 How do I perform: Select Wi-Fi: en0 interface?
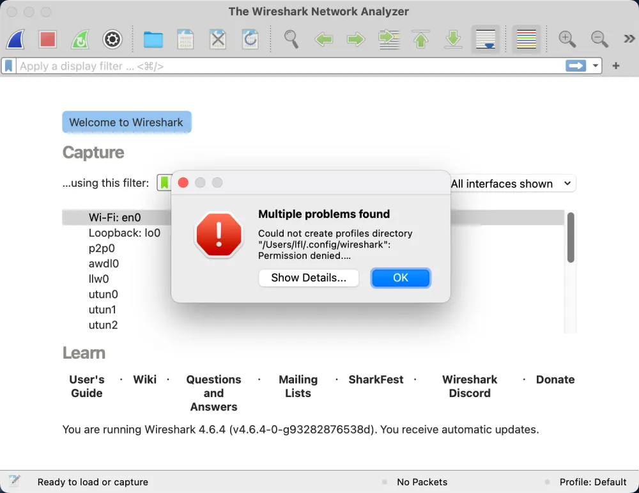click(114, 217)
